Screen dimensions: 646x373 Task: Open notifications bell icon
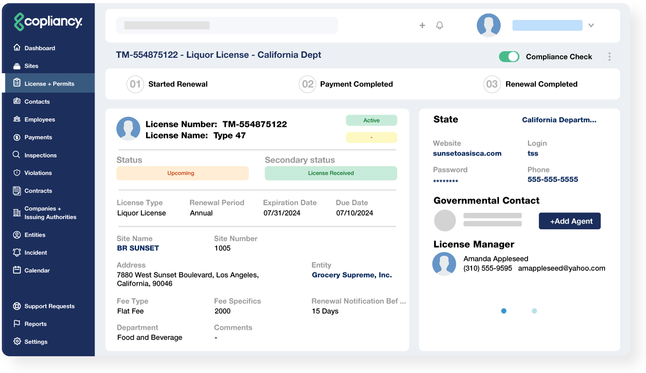[439, 26]
